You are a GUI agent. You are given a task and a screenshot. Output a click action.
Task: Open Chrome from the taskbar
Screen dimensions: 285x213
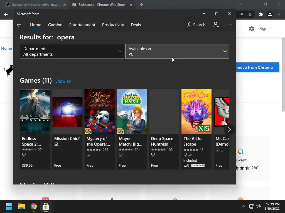34,206
